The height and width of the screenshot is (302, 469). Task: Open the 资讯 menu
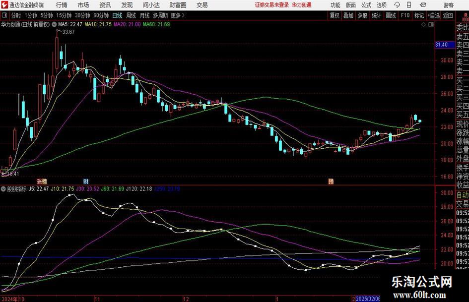[x=105, y=5]
